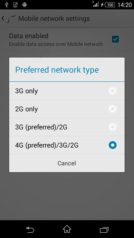This screenshot has width=134, height=238.
Task: Select the 2G only radio button
Action: point(112,109)
